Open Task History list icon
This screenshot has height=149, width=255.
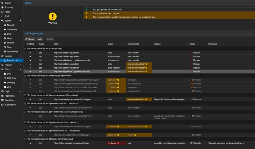[x=2, y=100]
